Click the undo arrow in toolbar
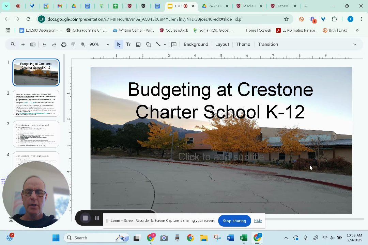This screenshot has width=368, height=245. (x=45, y=45)
